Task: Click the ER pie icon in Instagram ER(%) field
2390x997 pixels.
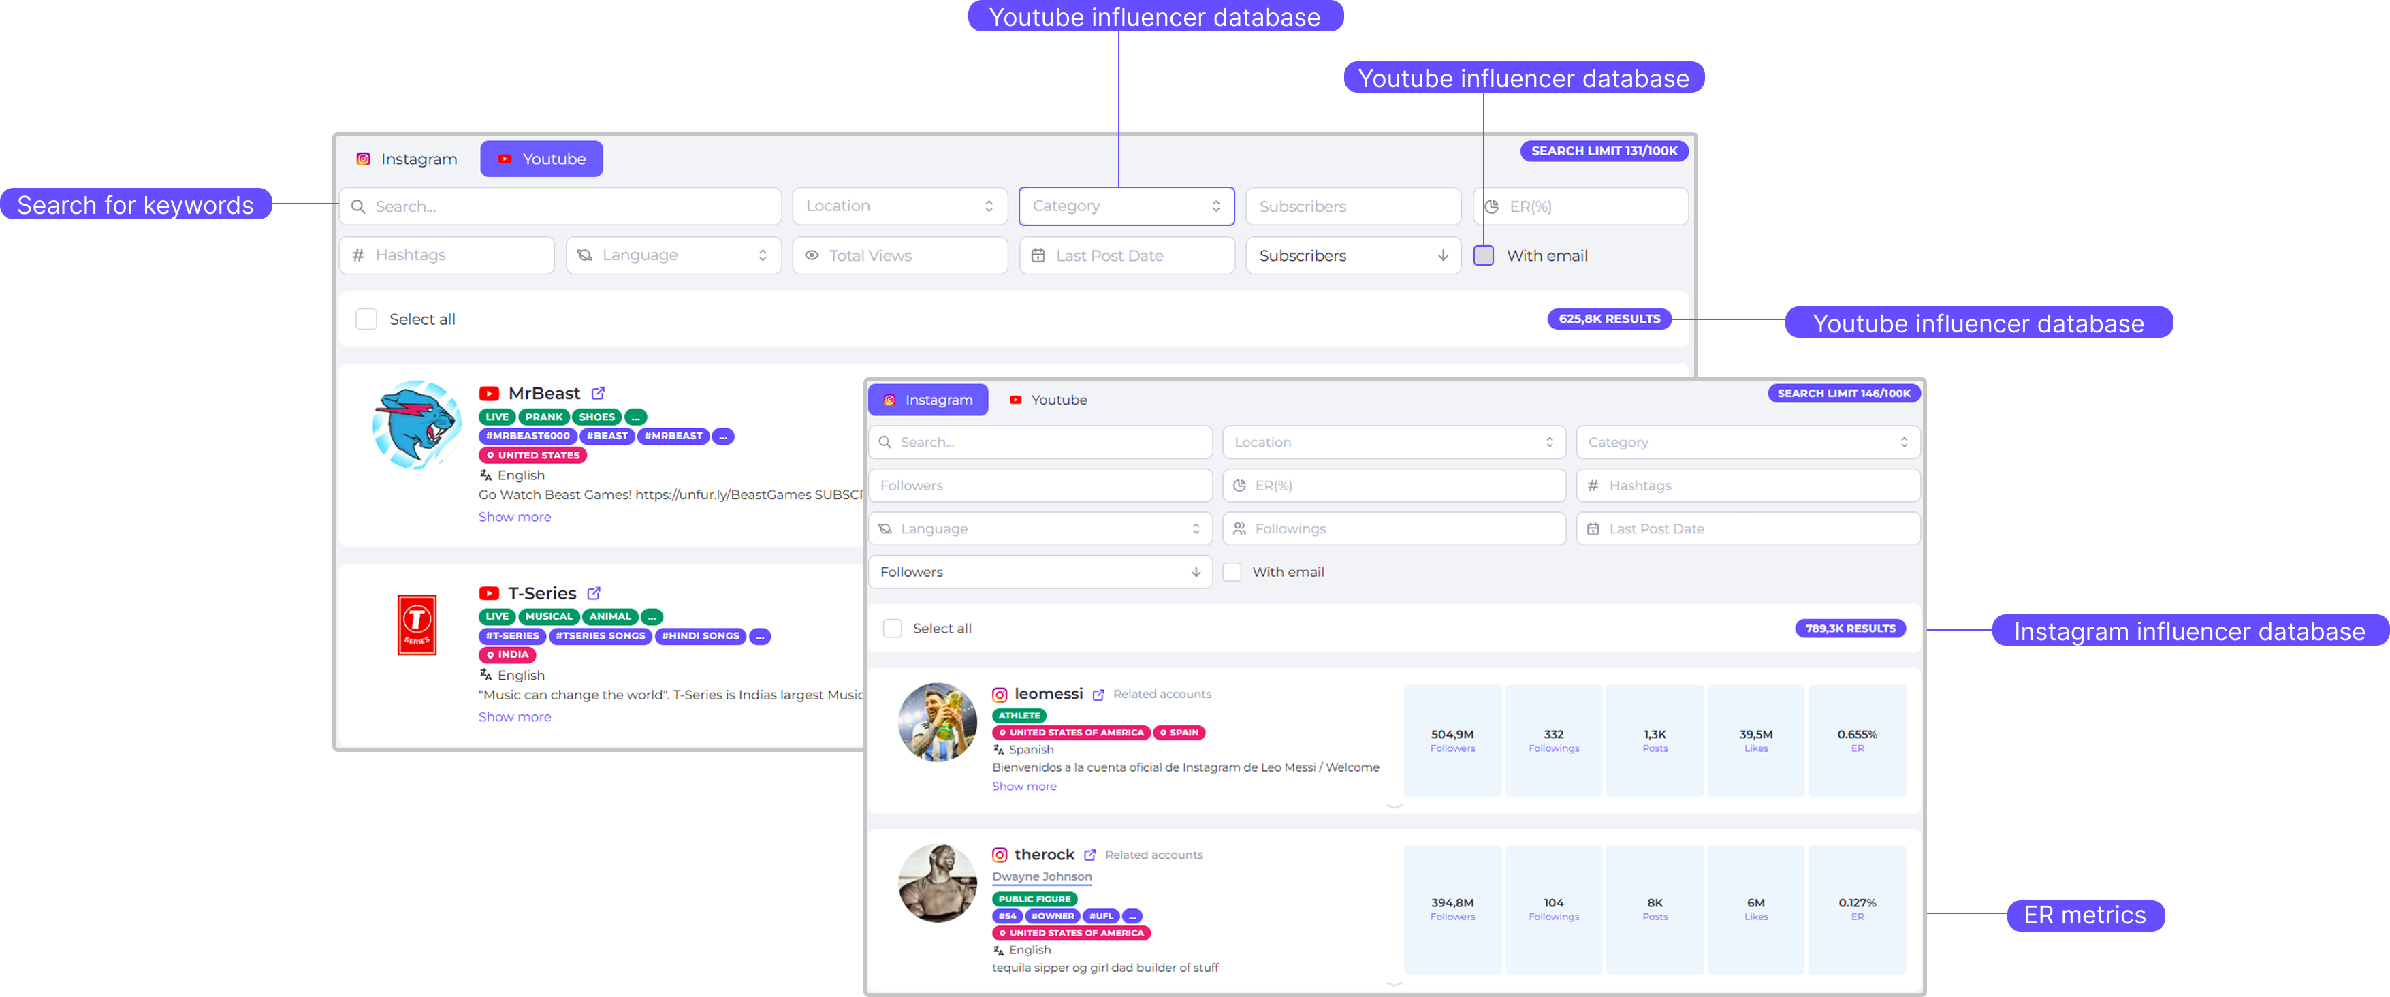Action: [x=1239, y=486]
